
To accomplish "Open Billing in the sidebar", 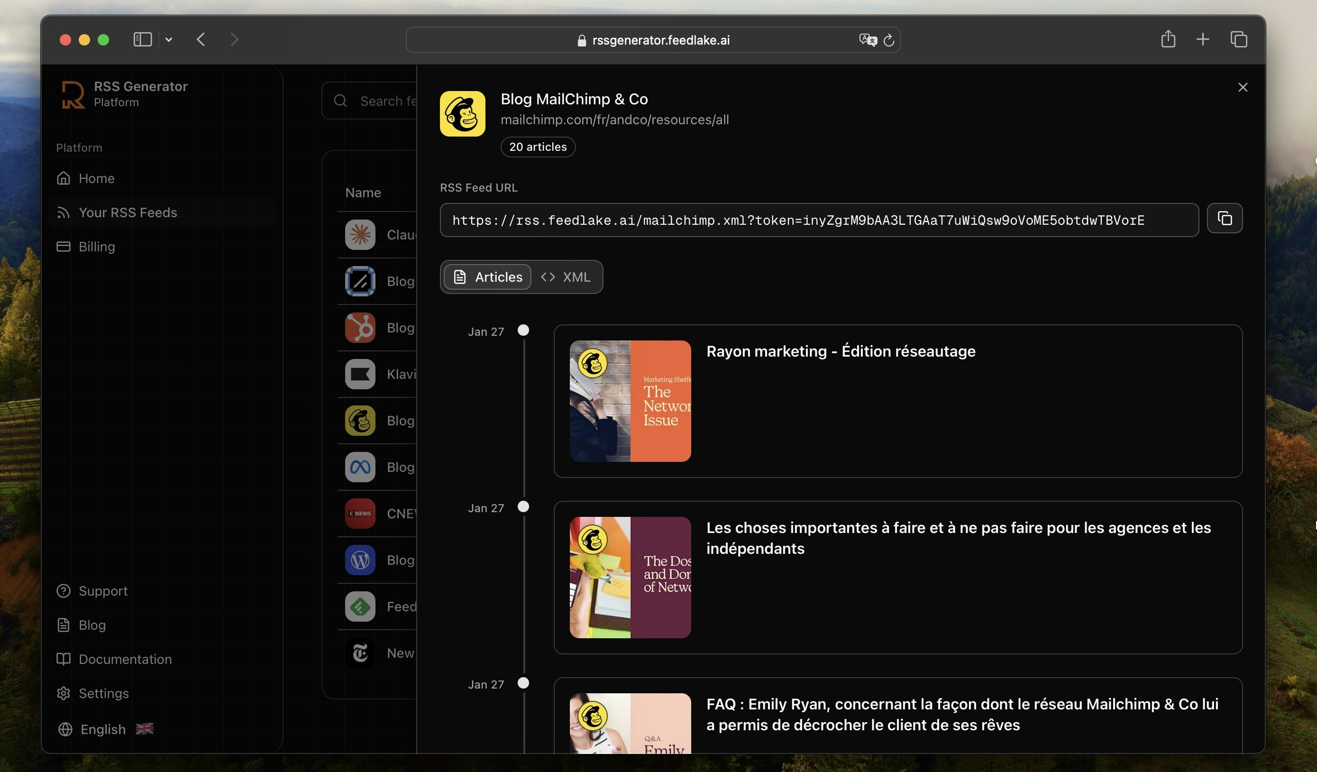I will [96, 247].
